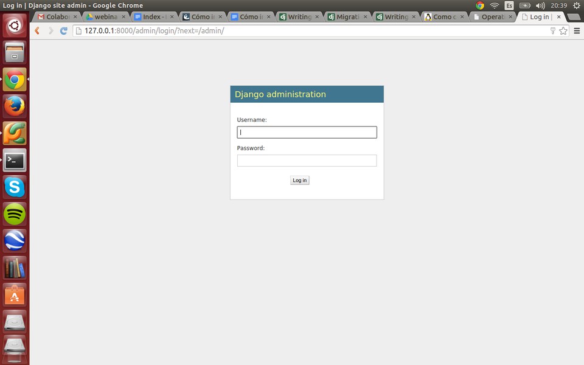Open the bookshelf library app icon
Screen dimensions: 584x365
coord(15,268)
